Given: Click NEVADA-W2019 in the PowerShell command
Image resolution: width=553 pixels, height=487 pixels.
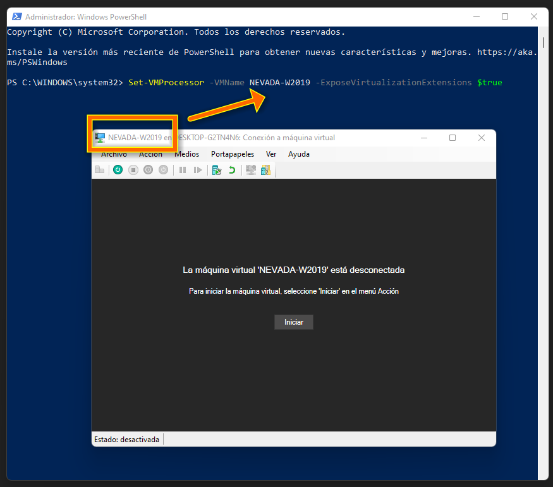Looking at the screenshot, I should [x=280, y=83].
